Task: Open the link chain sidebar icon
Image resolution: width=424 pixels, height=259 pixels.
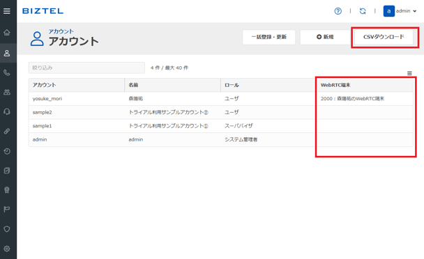Action: click(7, 132)
